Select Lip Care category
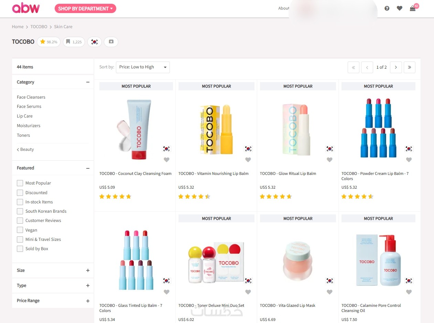The height and width of the screenshot is (323, 434). click(x=25, y=116)
